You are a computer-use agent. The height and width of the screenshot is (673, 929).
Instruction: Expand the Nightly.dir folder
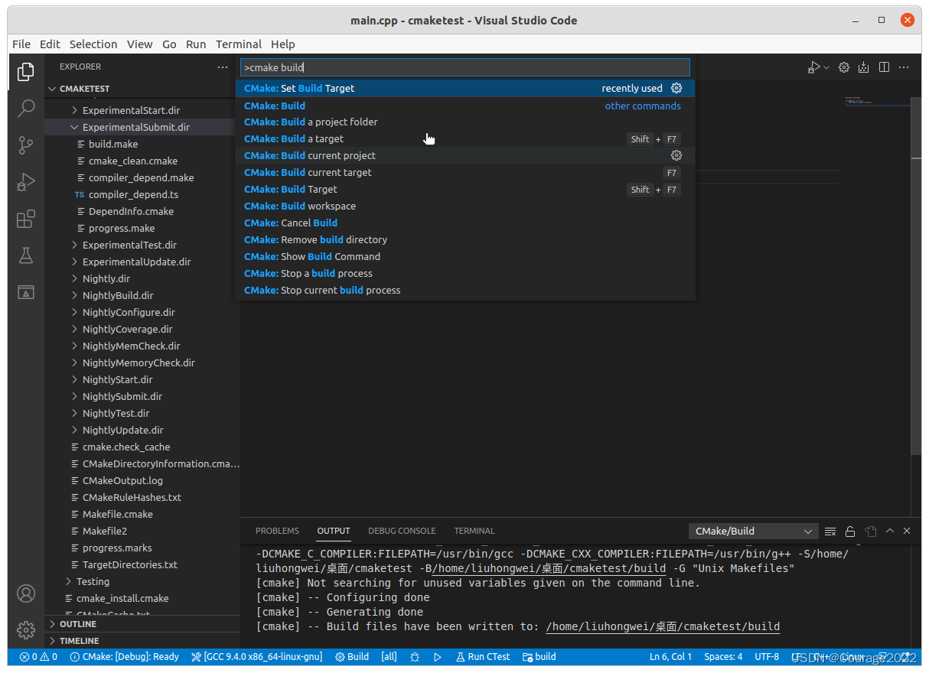74,279
